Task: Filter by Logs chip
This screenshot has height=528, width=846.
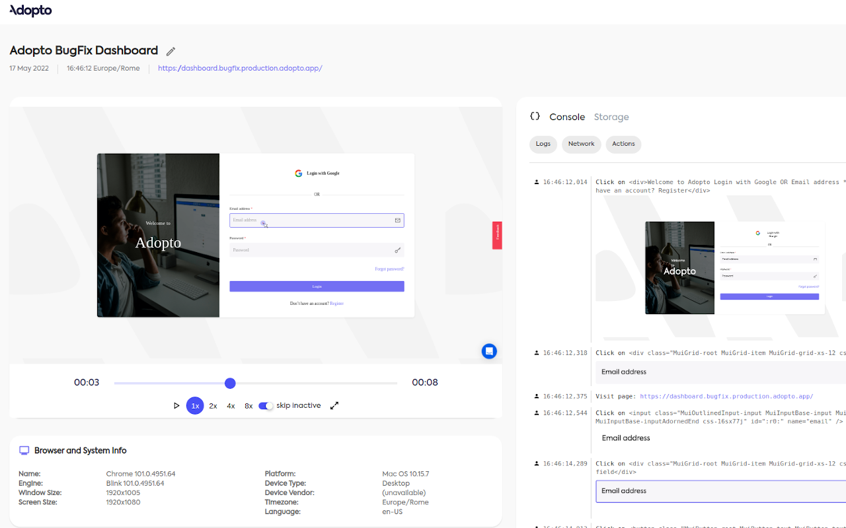Action: [x=543, y=144]
